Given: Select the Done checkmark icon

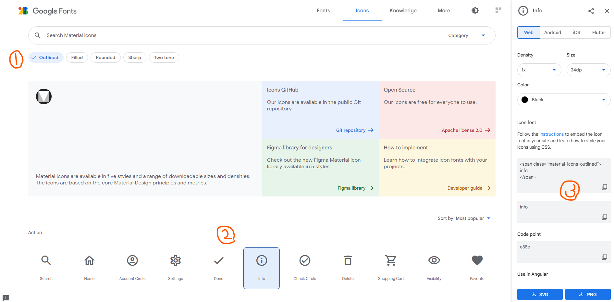Looking at the screenshot, I should [219, 260].
